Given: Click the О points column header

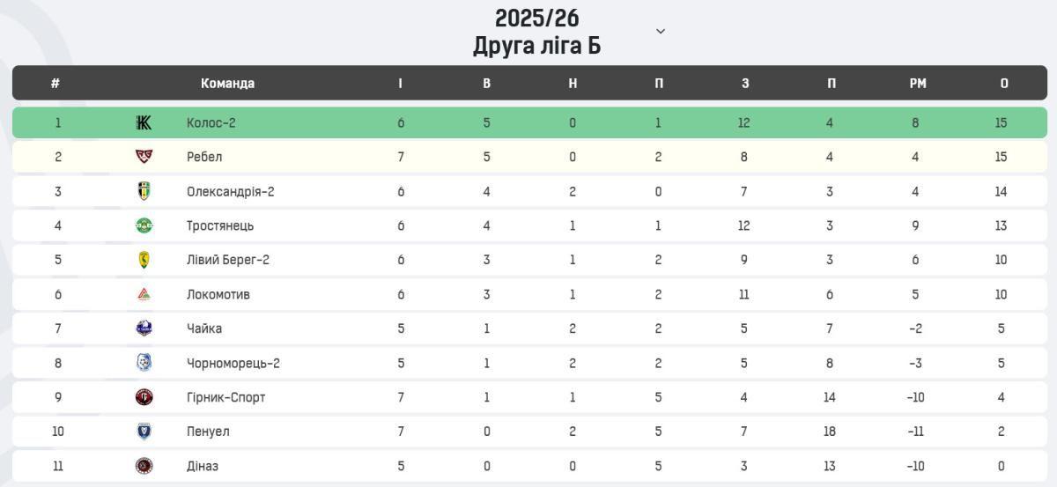Looking at the screenshot, I should click(1004, 84).
